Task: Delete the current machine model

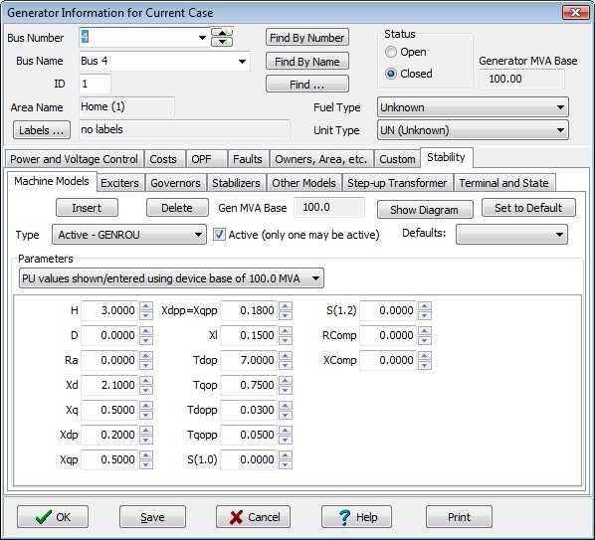Action: 177,208
